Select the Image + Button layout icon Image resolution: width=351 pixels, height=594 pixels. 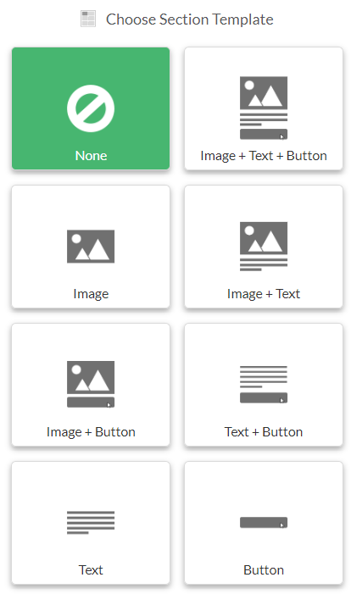[x=91, y=384]
